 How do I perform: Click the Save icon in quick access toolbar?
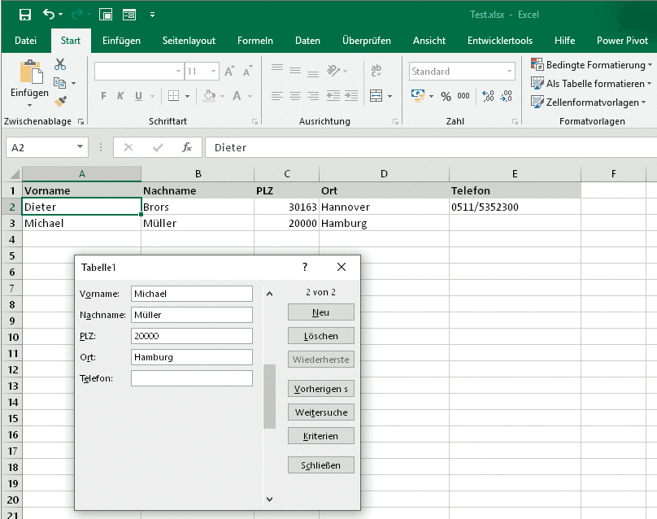click(24, 15)
